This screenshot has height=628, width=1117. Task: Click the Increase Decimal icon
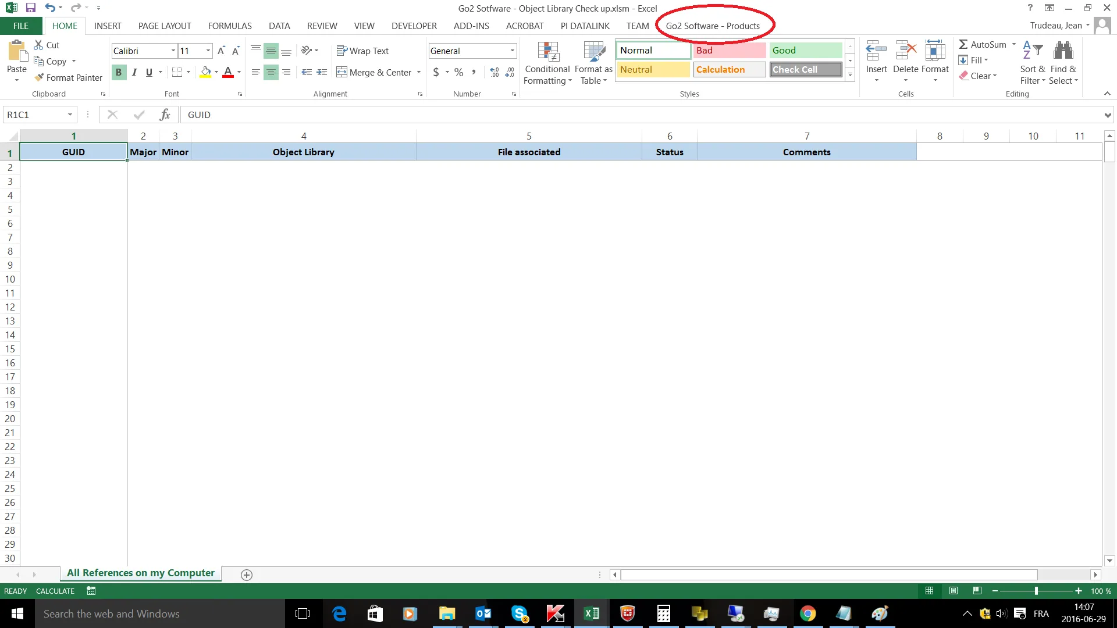point(495,72)
